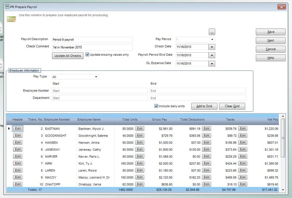Click the Employee Number Start field
Screen dimensions: 292x198
tap(100, 91)
